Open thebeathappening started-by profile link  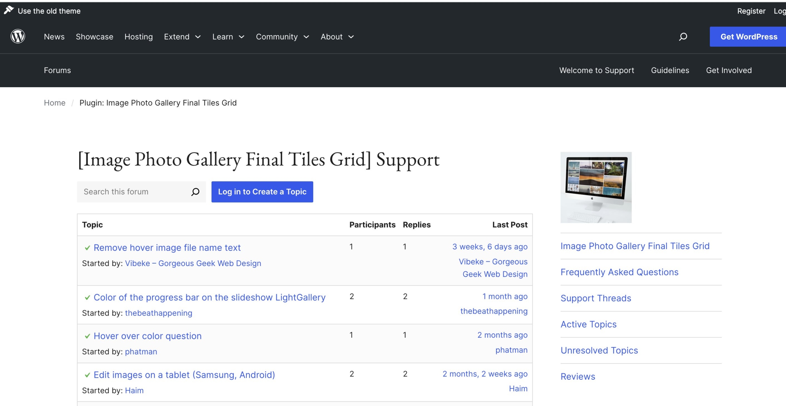click(158, 313)
